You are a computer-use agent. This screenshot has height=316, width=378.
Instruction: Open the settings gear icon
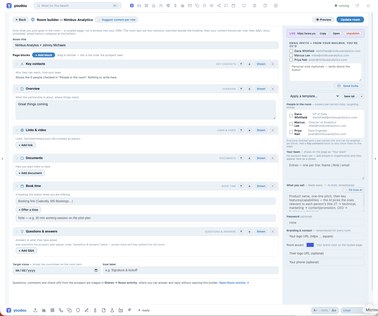276,6
